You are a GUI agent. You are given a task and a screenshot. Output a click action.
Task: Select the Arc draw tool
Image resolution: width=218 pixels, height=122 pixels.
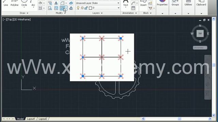[x=33, y=3]
